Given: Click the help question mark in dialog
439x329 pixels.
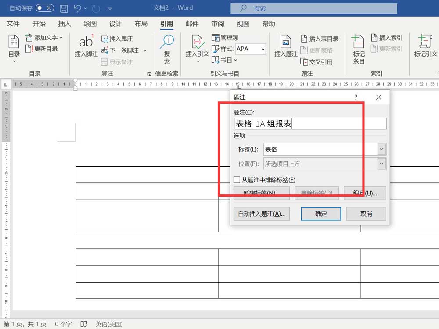Looking at the screenshot, I should tap(356, 97).
